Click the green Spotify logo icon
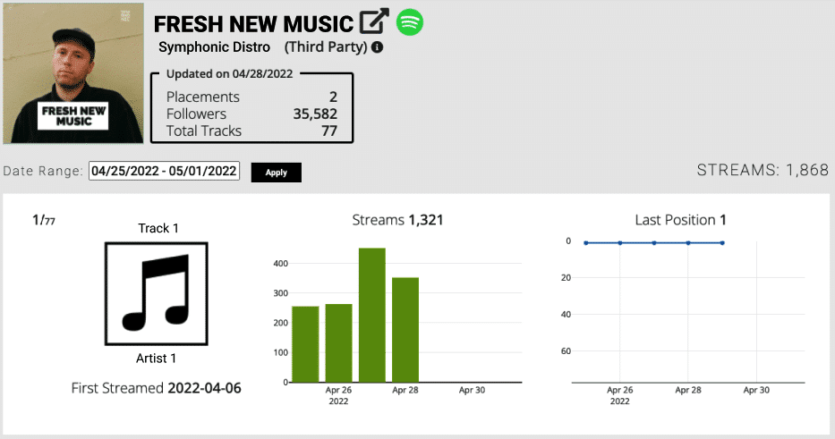Screen dimensions: 835x439 410,22
